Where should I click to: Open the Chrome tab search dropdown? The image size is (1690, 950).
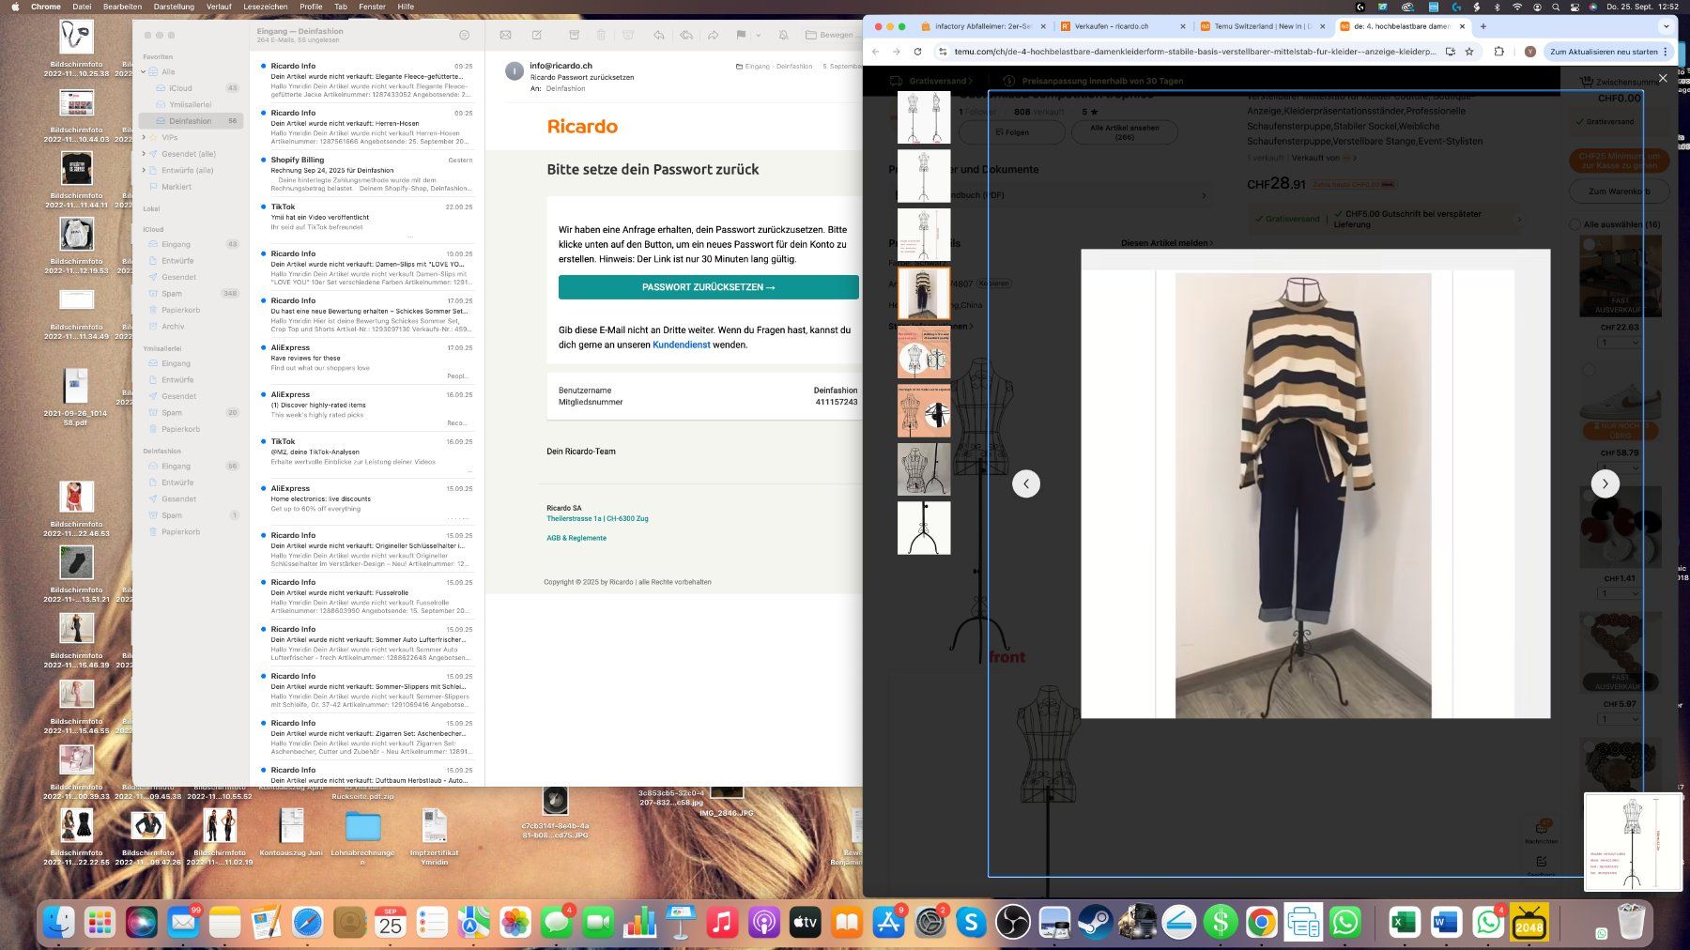tap(1667, 26)
